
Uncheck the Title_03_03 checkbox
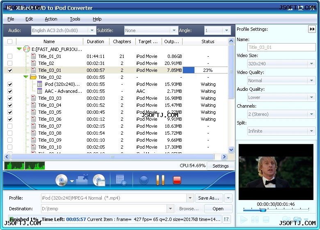click(x=10, y=98)
